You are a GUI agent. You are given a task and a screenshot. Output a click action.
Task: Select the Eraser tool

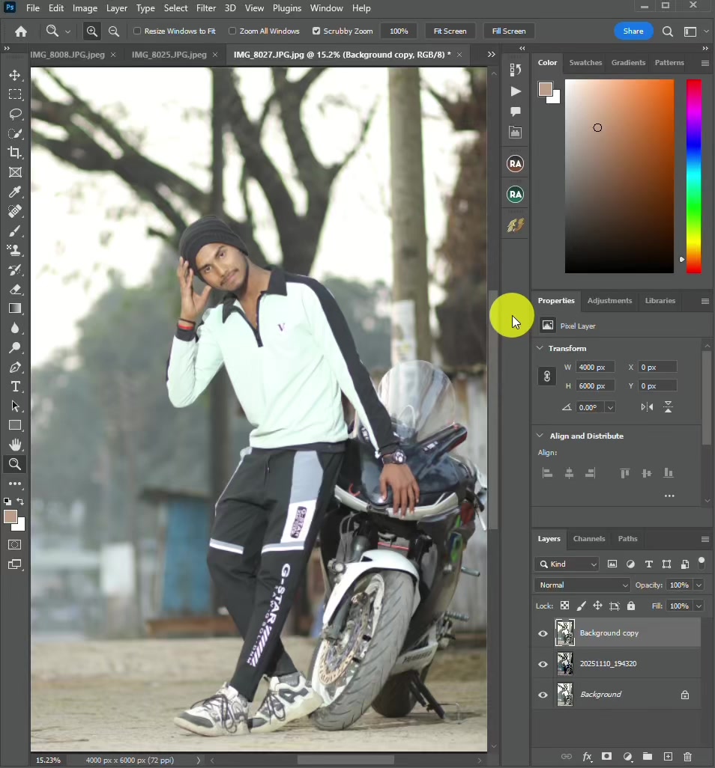(x=15, y=289)
